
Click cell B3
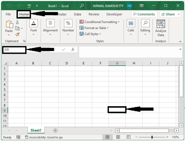[33, 79]
